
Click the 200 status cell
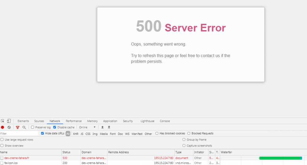click(x=65, y=163)
